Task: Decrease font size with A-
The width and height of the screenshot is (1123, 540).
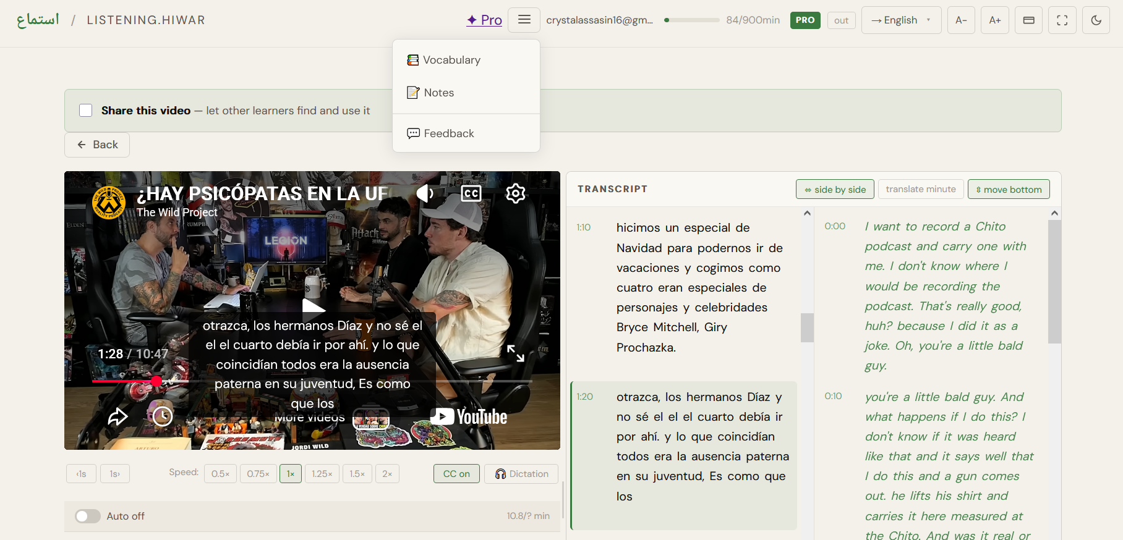Action: pyautogui.click(x=961, y=20)
